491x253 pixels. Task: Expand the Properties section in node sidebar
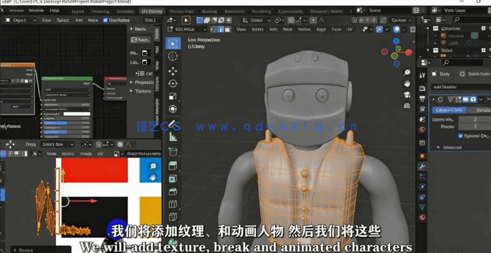click(142, 82)
